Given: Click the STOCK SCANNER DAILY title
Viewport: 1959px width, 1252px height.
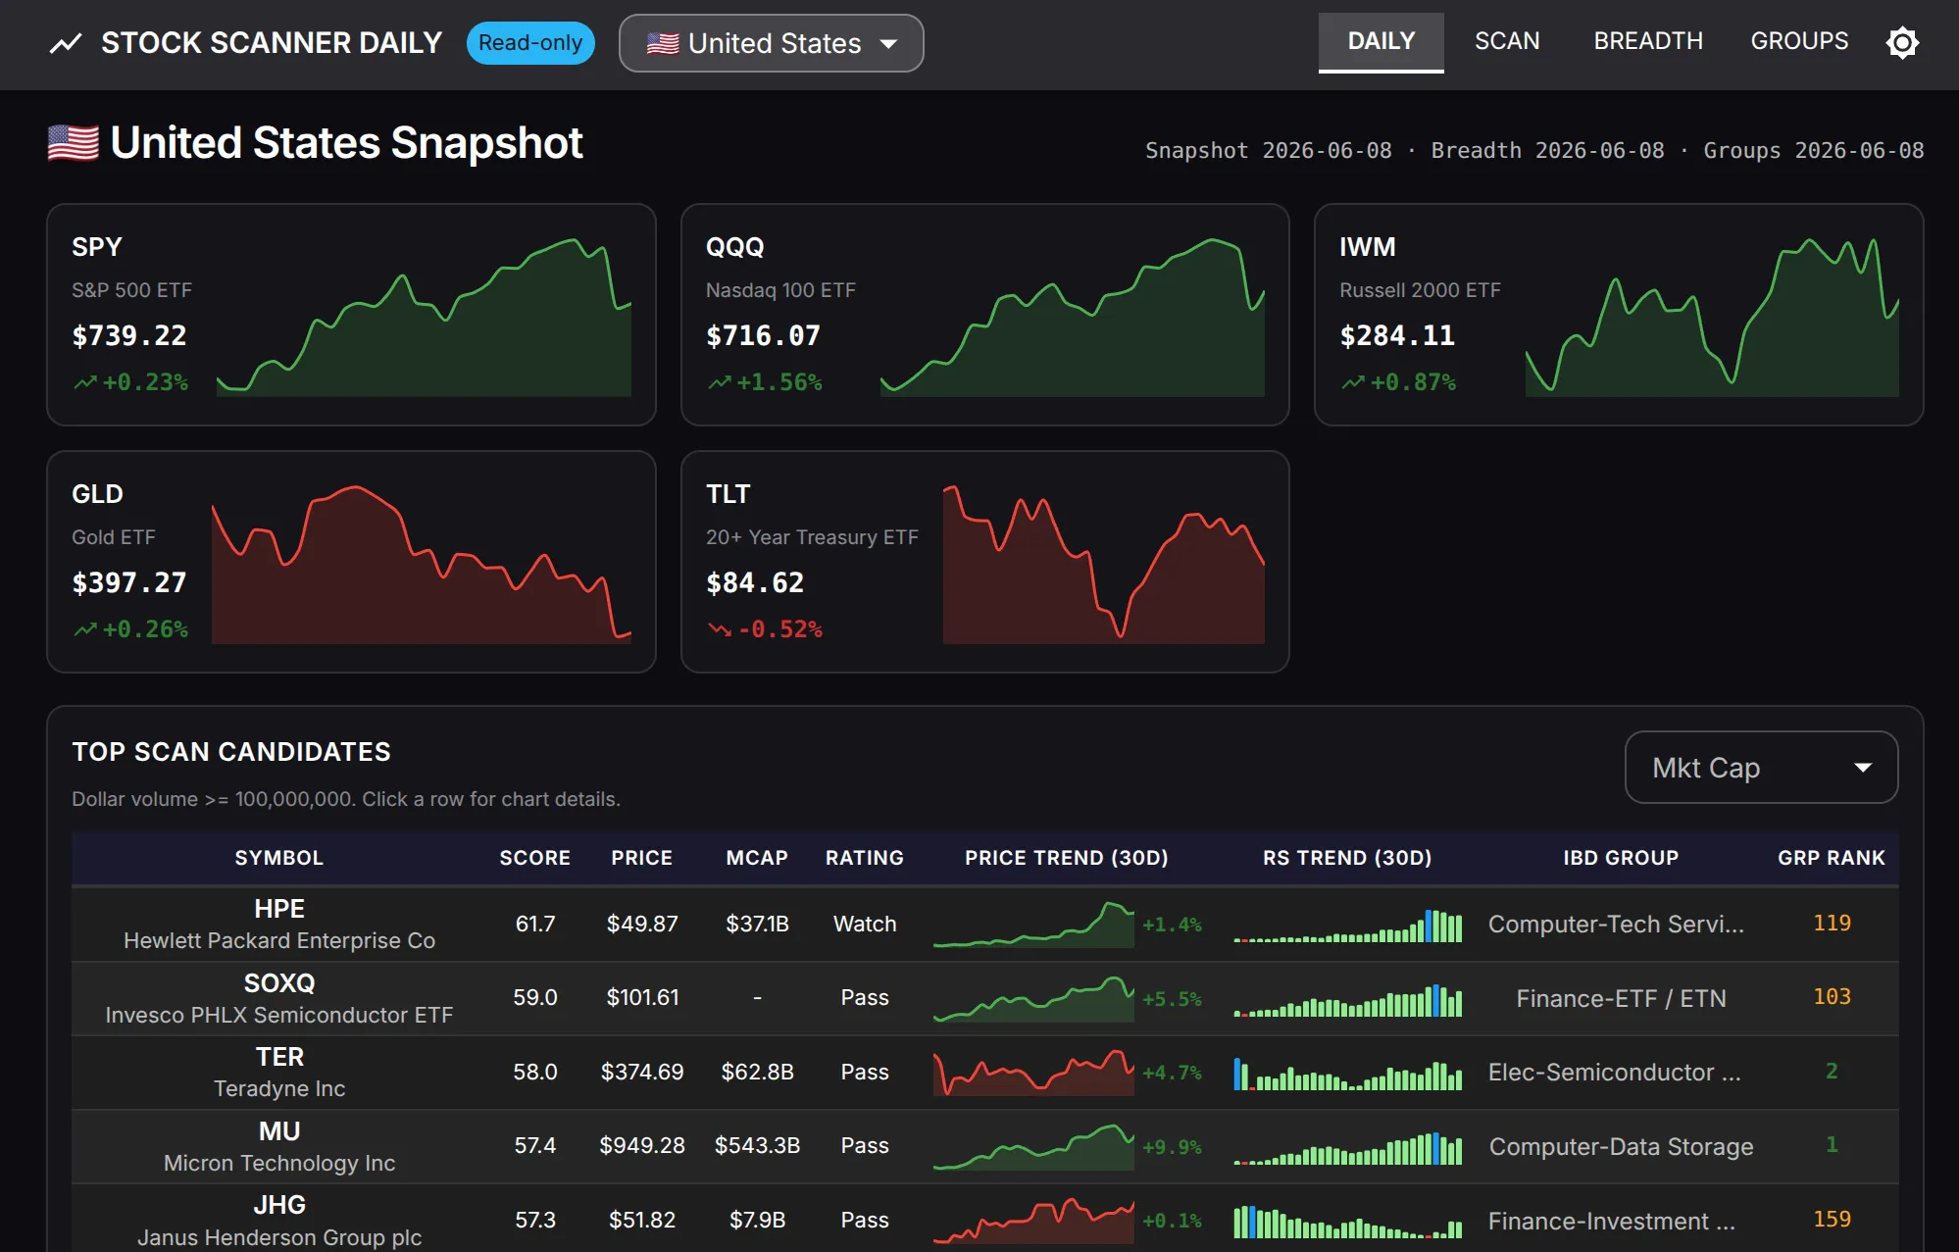Looking at the screenshot, I should click(x=272, y=43).
